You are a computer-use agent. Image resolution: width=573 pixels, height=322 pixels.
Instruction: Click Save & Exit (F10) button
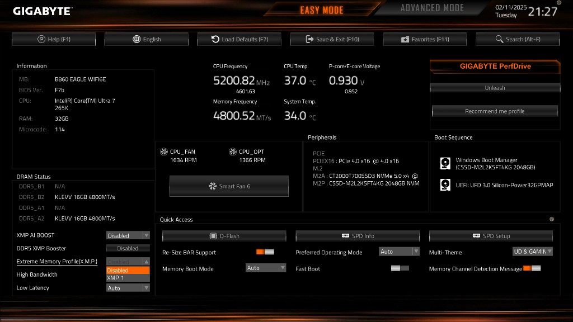coord(332,39)
